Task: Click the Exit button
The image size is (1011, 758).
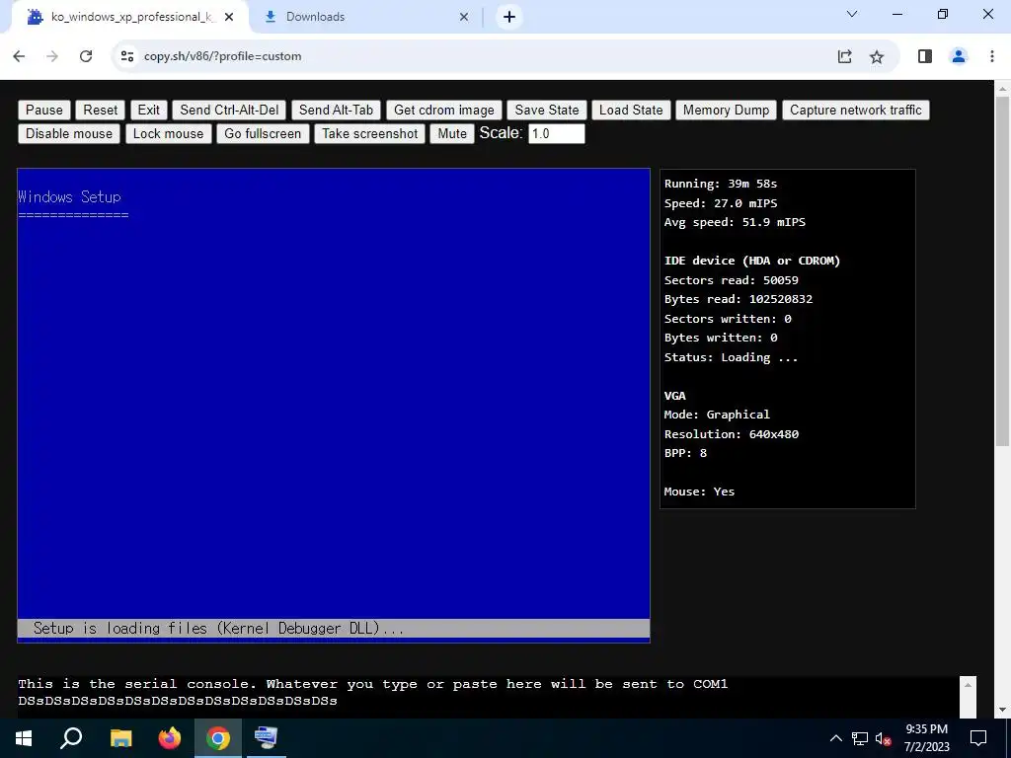Action: (148, 110)
